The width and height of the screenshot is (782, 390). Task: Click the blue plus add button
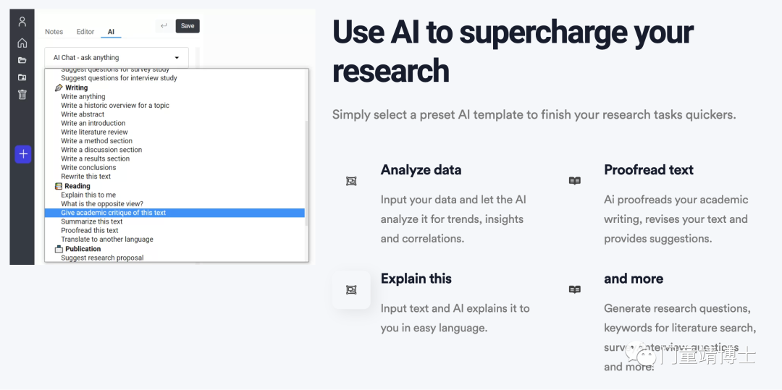(23, 154)
